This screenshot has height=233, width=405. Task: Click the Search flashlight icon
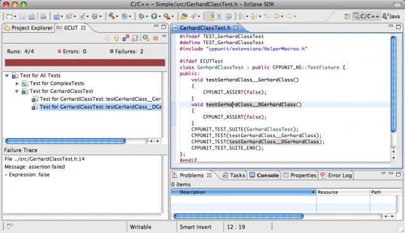coord(193,16)
